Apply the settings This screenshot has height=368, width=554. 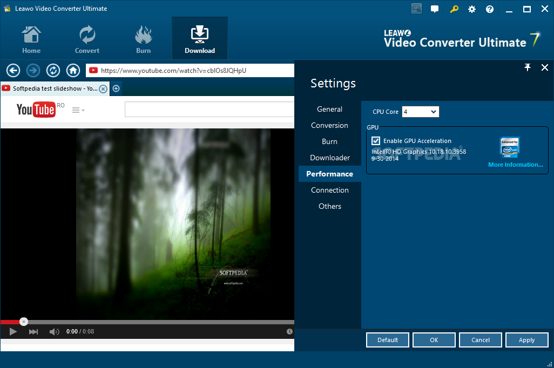coord(527,340)
